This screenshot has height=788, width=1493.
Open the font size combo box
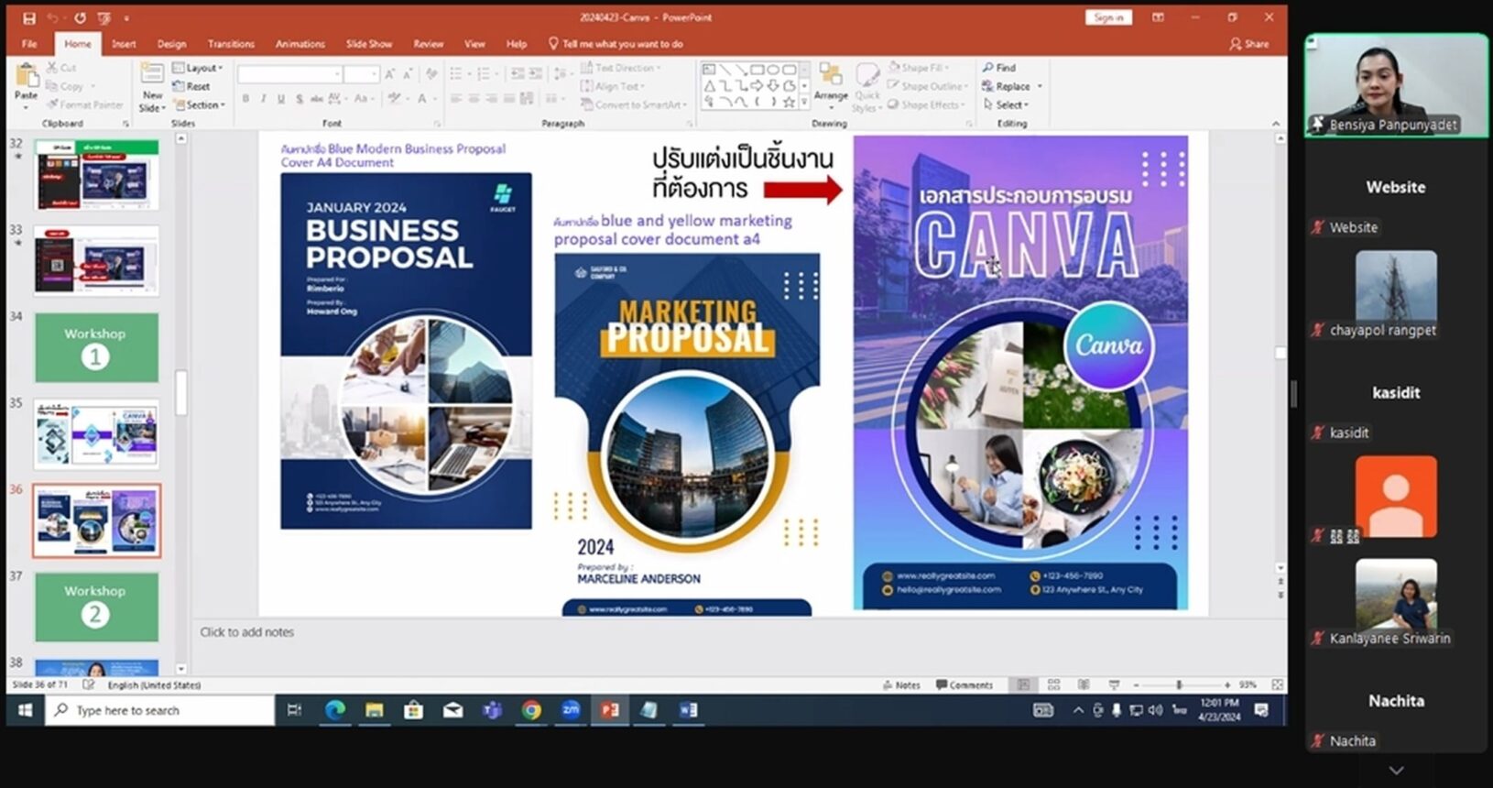(x=361, y=73)
